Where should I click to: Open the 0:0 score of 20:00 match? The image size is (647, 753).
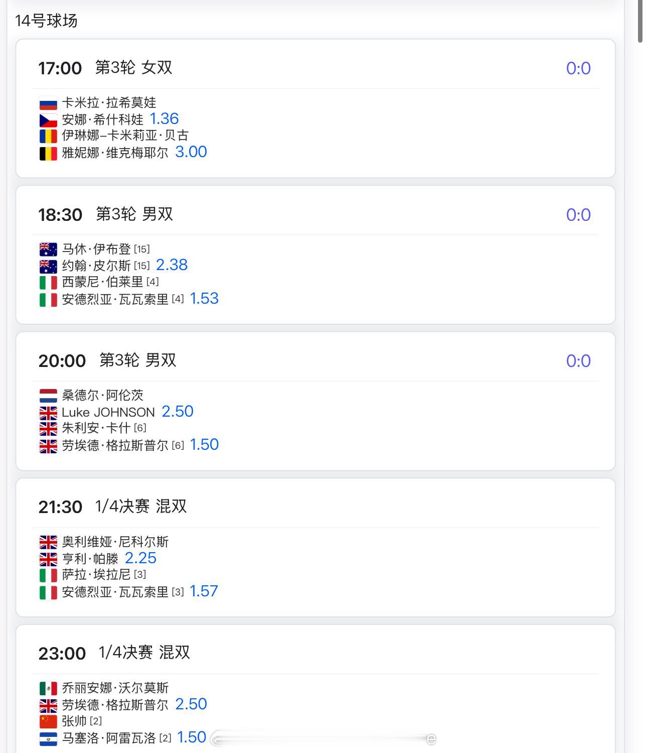tap(578, 361)
